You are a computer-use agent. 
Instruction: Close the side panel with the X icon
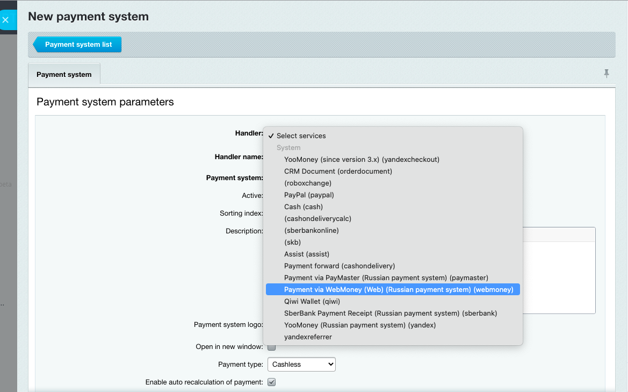[5, 20]
